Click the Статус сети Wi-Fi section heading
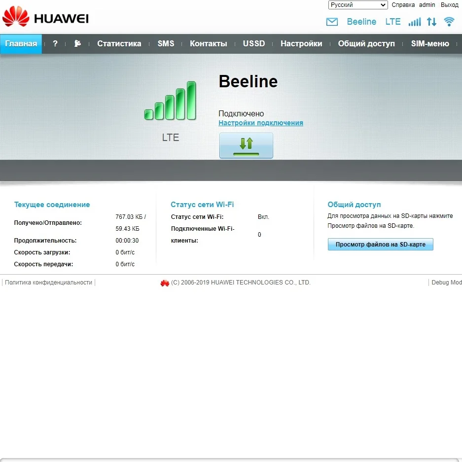This screenshot has width=462, height=462. tap(202, 205)
